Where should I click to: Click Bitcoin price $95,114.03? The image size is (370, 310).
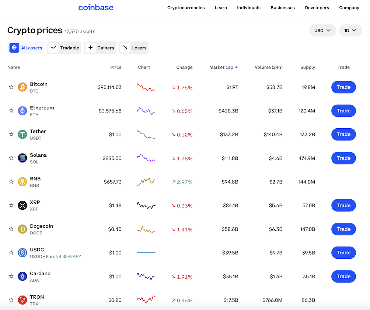(109, 87)
